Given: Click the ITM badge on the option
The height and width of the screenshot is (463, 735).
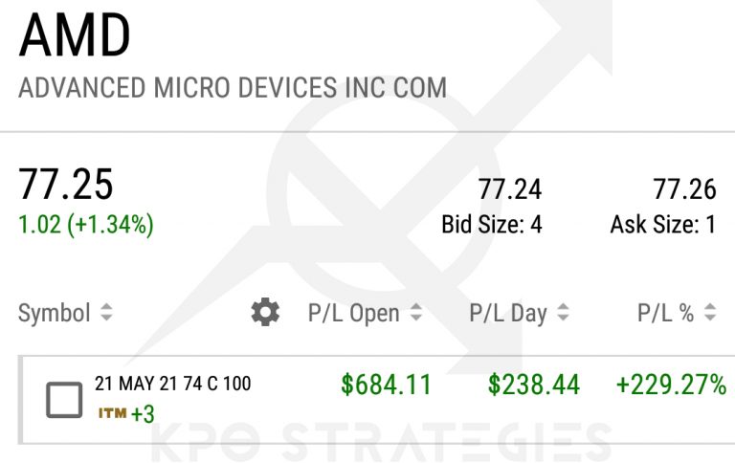Looking at the screenshot, I should click(x=112, y=413).
